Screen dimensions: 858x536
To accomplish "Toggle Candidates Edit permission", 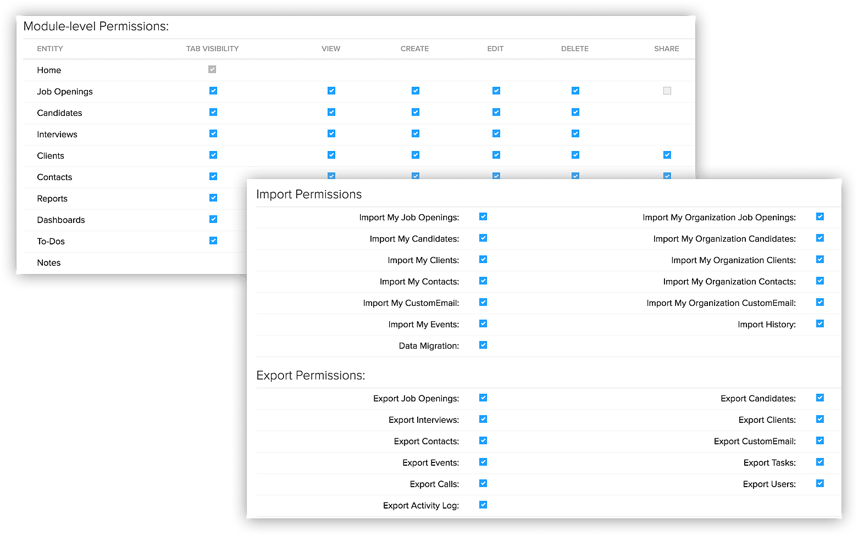I will [x=496, y=112].
